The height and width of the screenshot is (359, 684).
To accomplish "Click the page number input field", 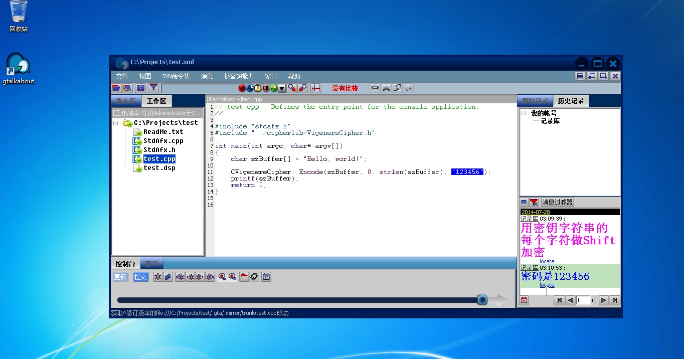I will pyautogui.click(x=583, y=300).
